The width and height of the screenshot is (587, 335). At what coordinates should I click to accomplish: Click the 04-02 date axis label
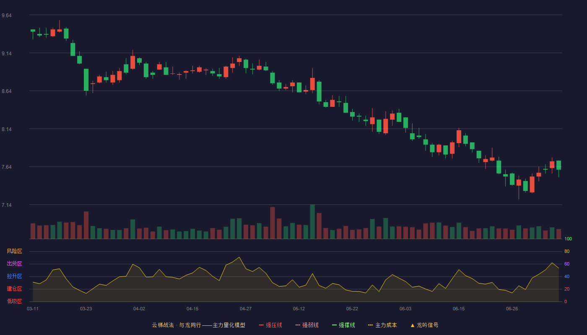(x=139, y=309)
